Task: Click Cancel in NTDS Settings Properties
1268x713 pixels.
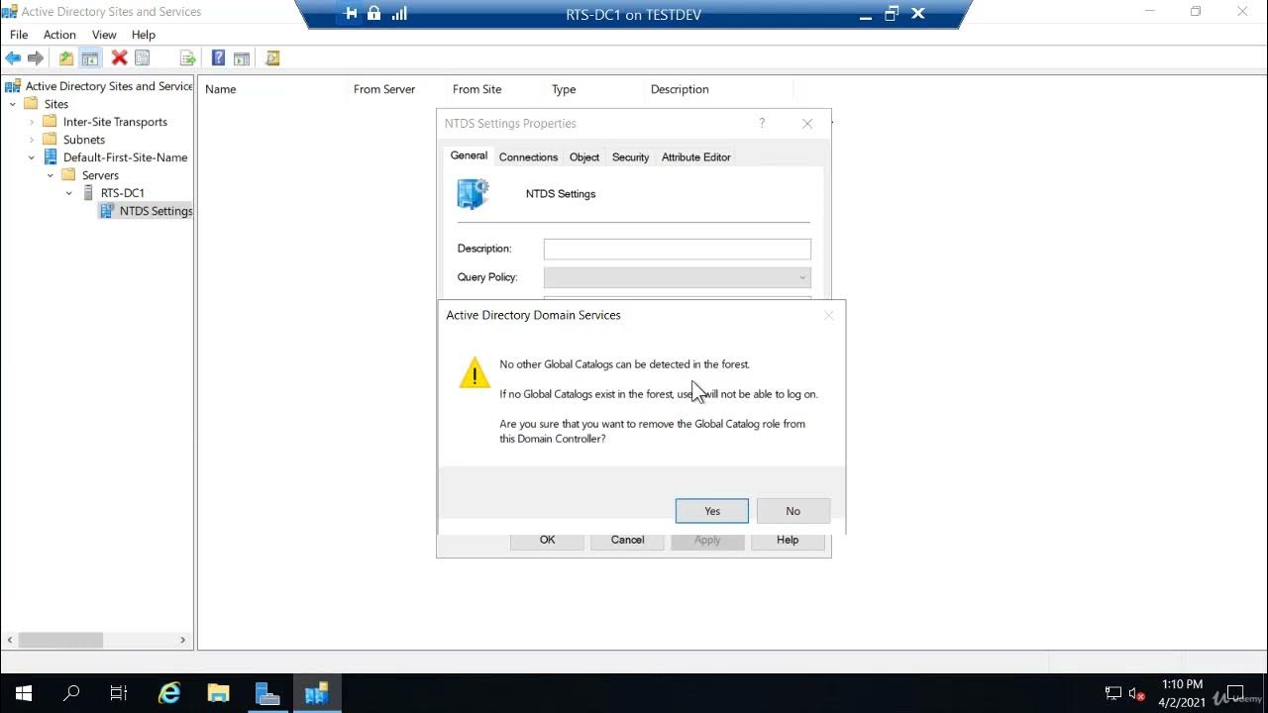Action: [627, 541]
